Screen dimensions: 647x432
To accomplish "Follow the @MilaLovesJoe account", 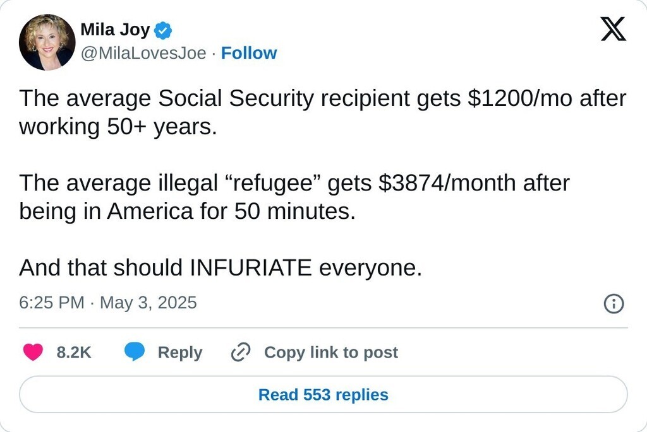I will pos(249,54).
